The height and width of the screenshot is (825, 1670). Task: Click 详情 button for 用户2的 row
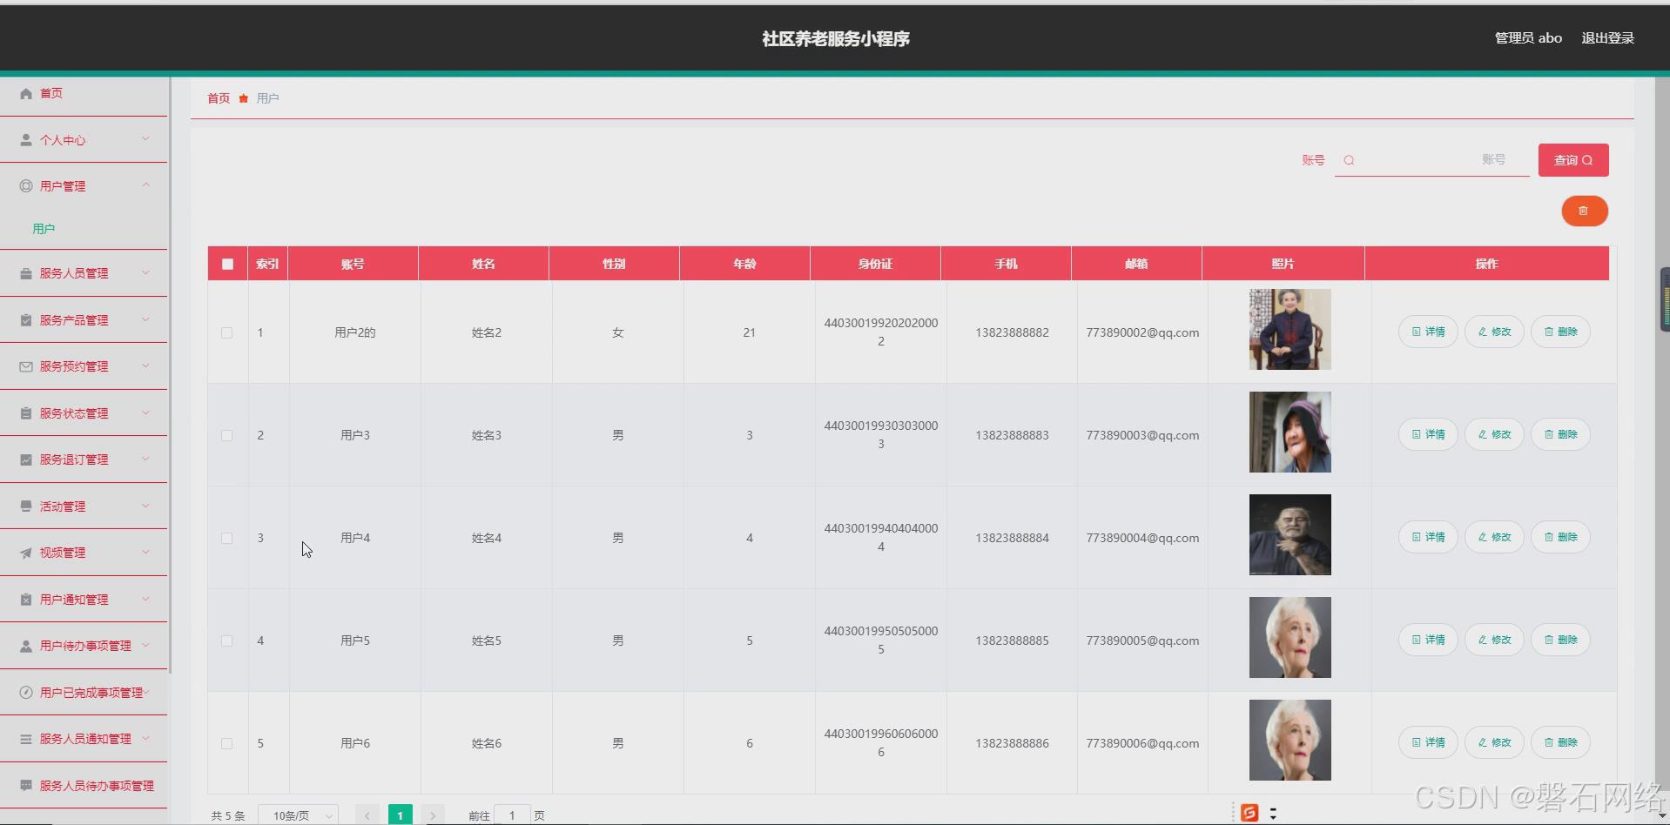(x=1428, y=332)
